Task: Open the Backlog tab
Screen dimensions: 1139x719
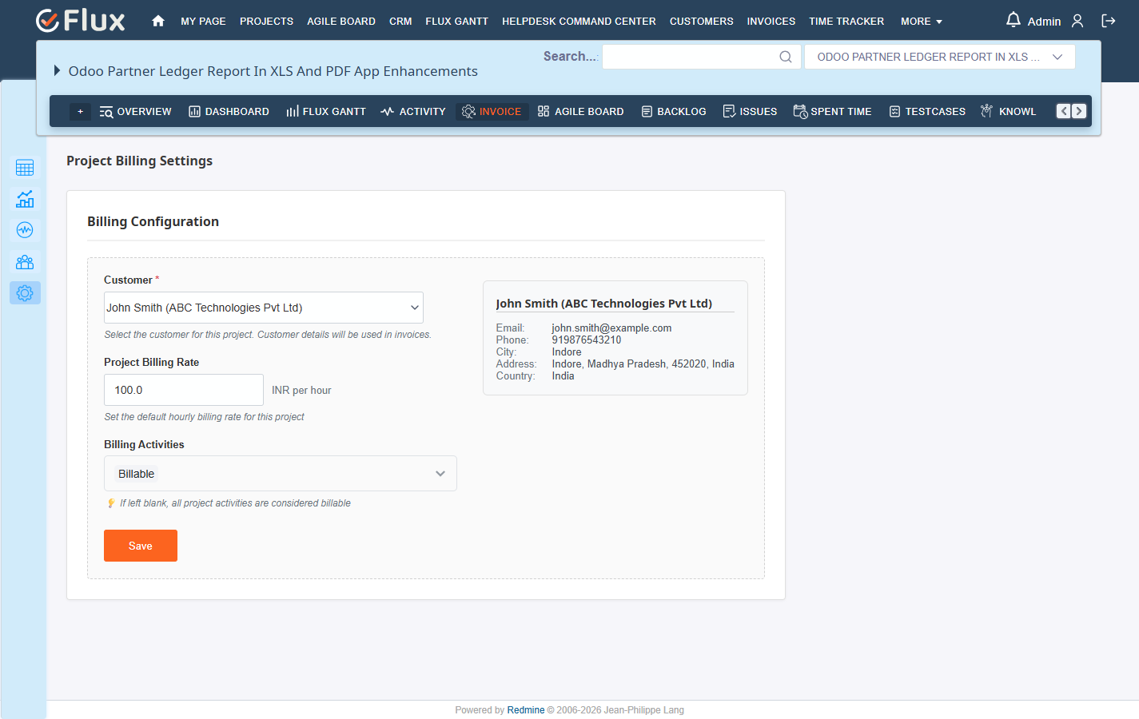Action: tap(674, 112)
